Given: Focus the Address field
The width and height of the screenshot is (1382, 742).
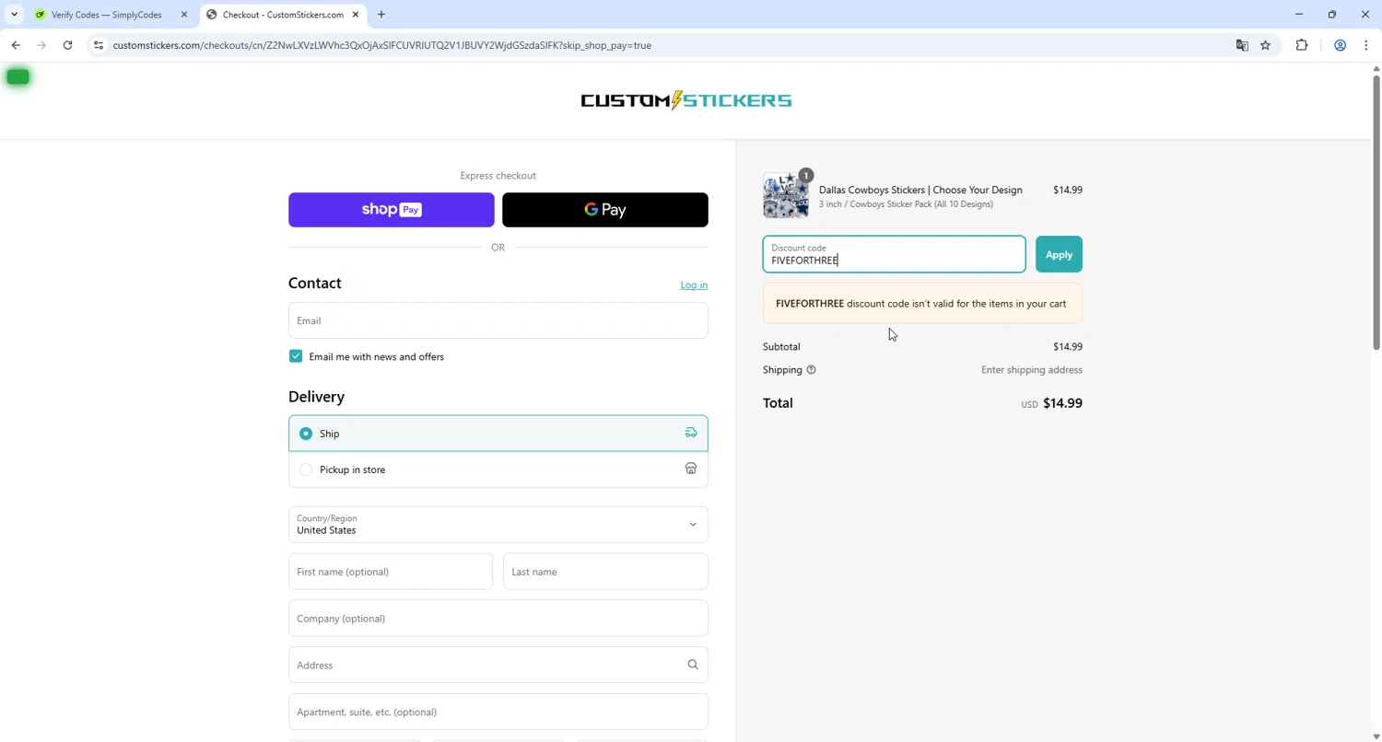Looking at the screenshot, I should click(x=498, y=666).
